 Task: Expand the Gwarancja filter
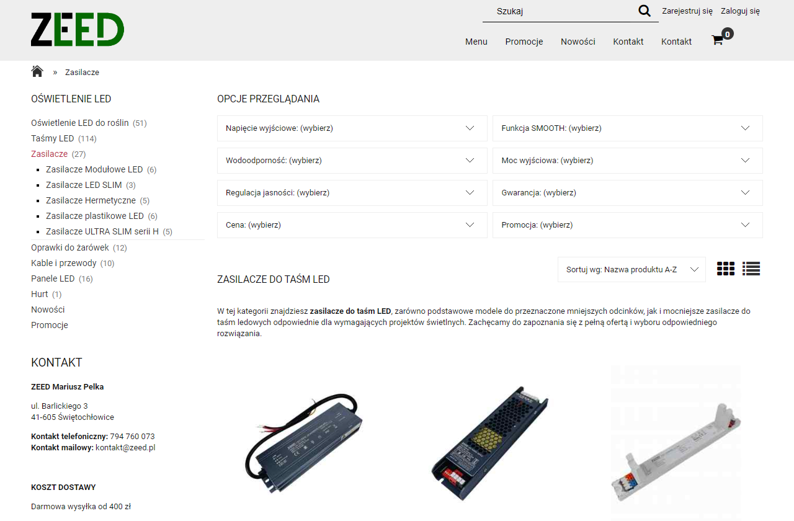click(627, 192)
